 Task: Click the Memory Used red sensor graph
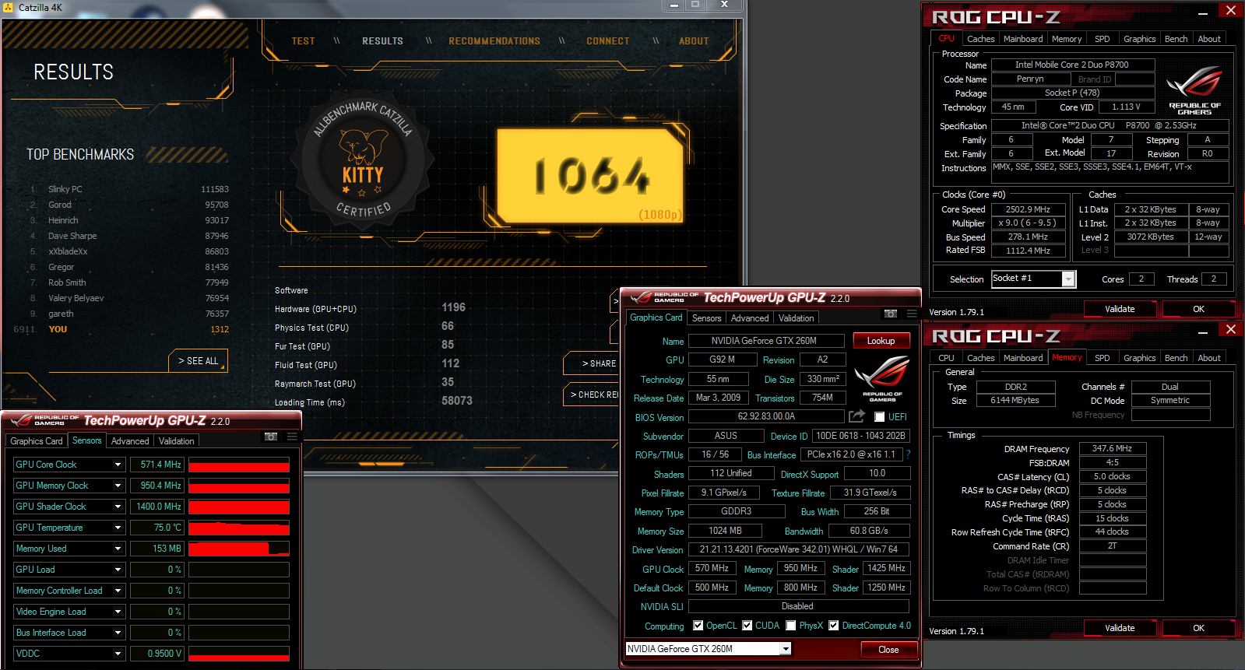[239, 549]
